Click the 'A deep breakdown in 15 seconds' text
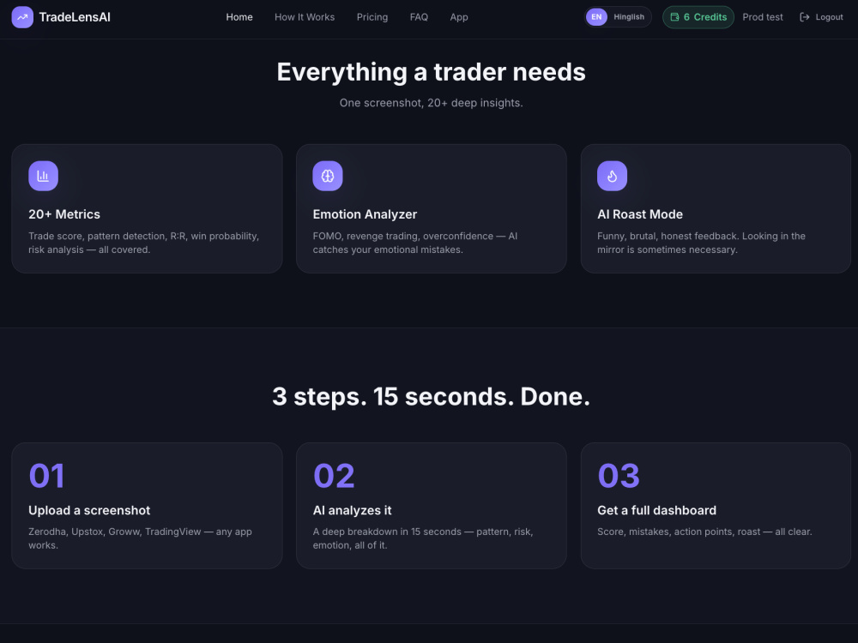 (x=423, y=538)
